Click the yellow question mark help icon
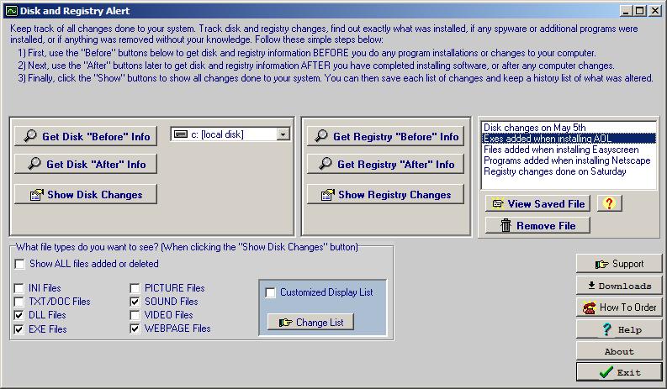The height and width of the screenshot is (389, 667). [x=609, y=203]
